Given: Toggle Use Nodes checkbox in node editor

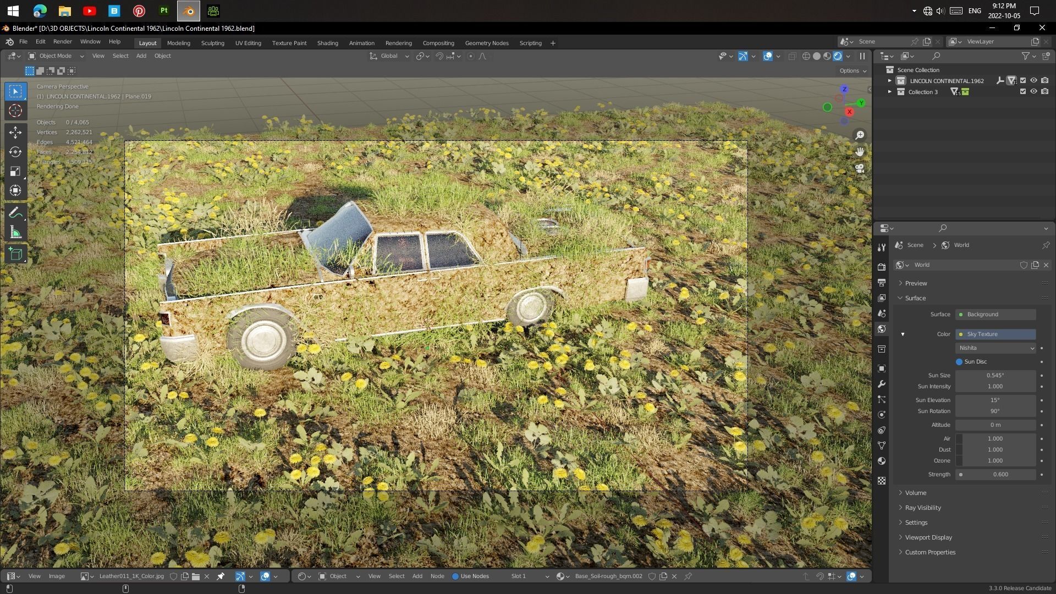Looking at the screenshot, I should [x=455, y=576].
